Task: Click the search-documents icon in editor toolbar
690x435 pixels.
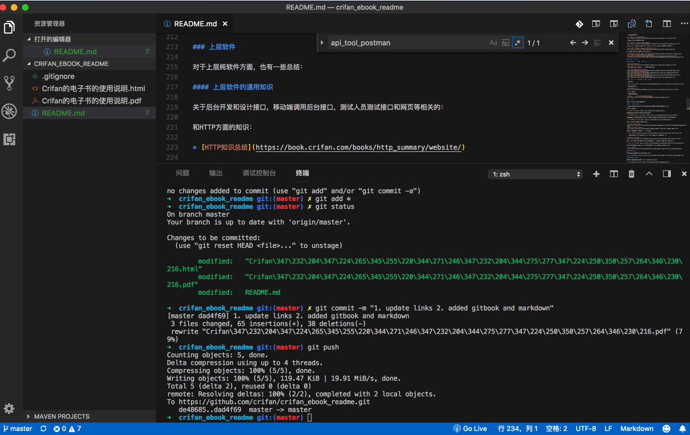Action: pyautogui.click(x=631, y=24)
